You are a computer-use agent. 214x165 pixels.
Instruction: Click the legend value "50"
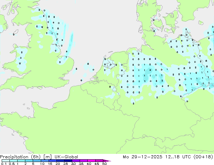point(105,164)
